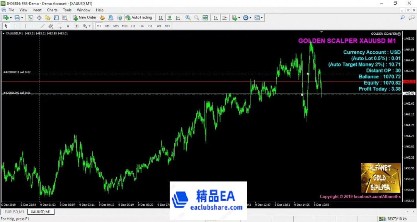Open the Strategy Tester icon
Viewport: 417px width, 222px height.
(x=65, y=18)
